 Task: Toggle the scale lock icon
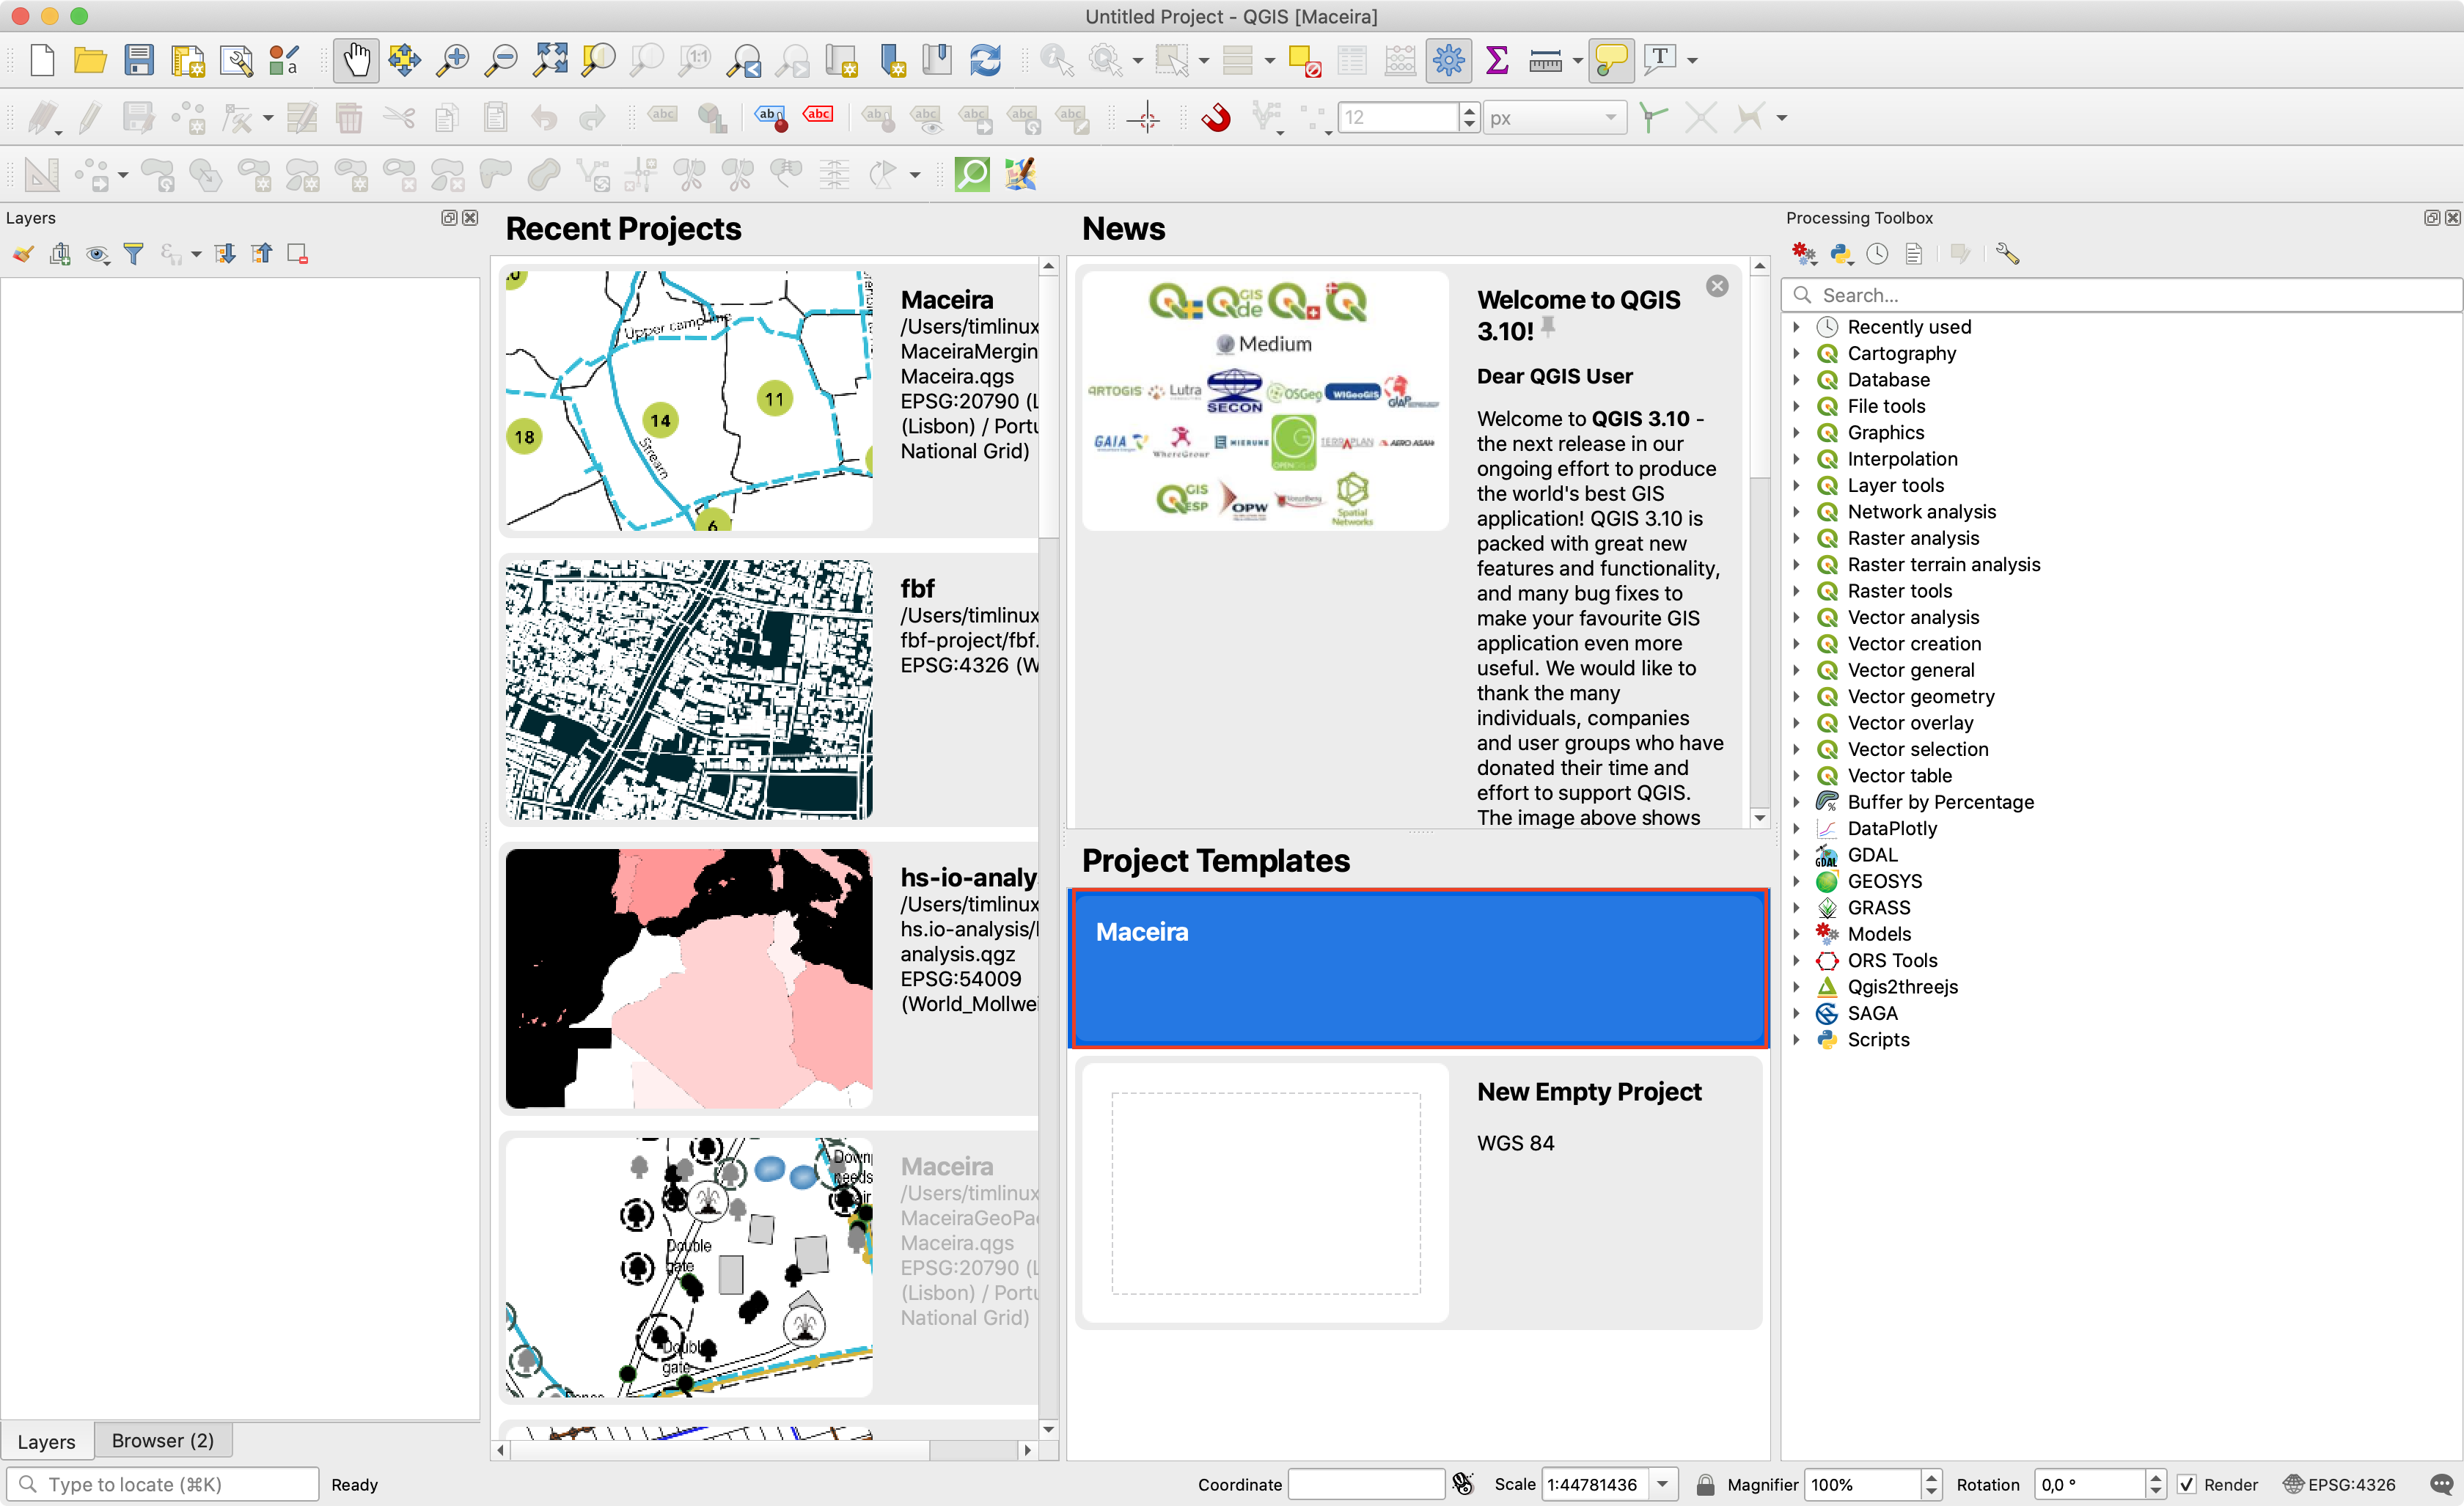[x=1705, y=1484]
